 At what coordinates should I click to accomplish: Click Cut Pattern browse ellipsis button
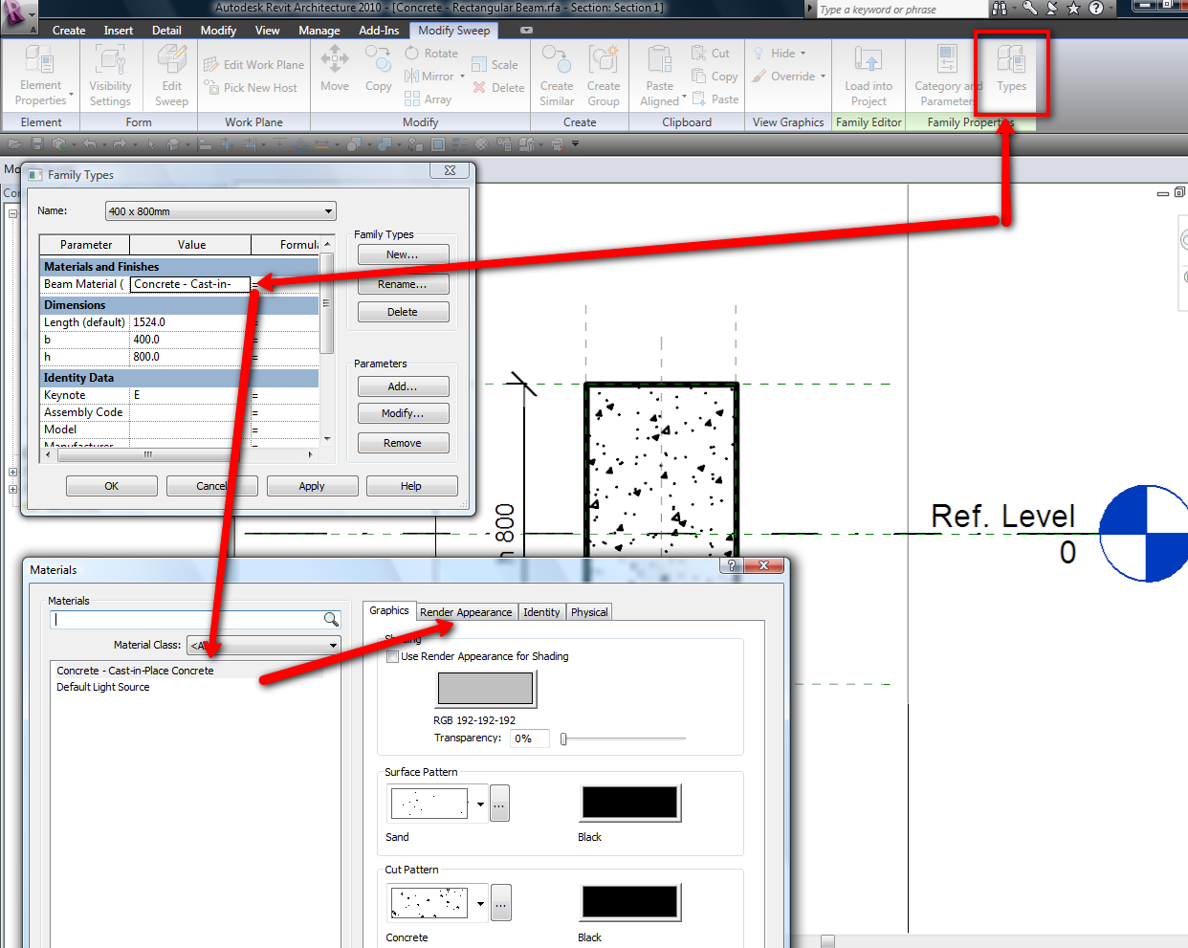tap(500, 902)
